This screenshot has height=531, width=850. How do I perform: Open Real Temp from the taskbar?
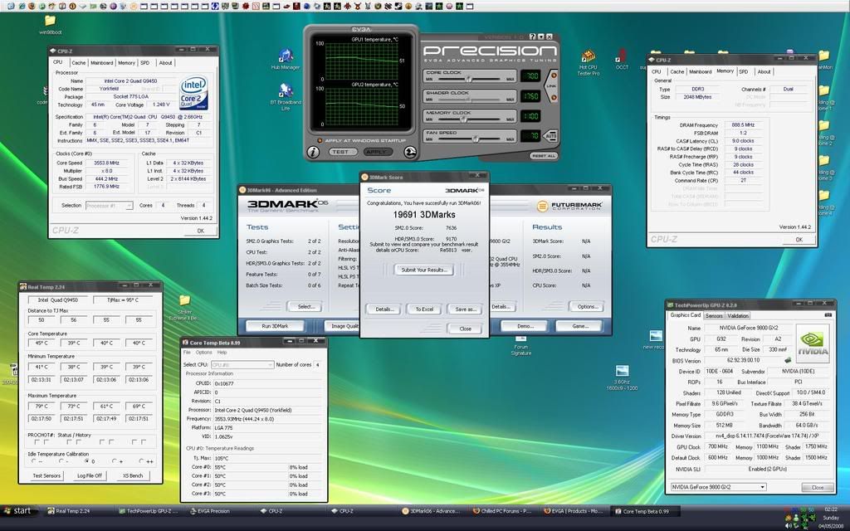pos(71,511)
